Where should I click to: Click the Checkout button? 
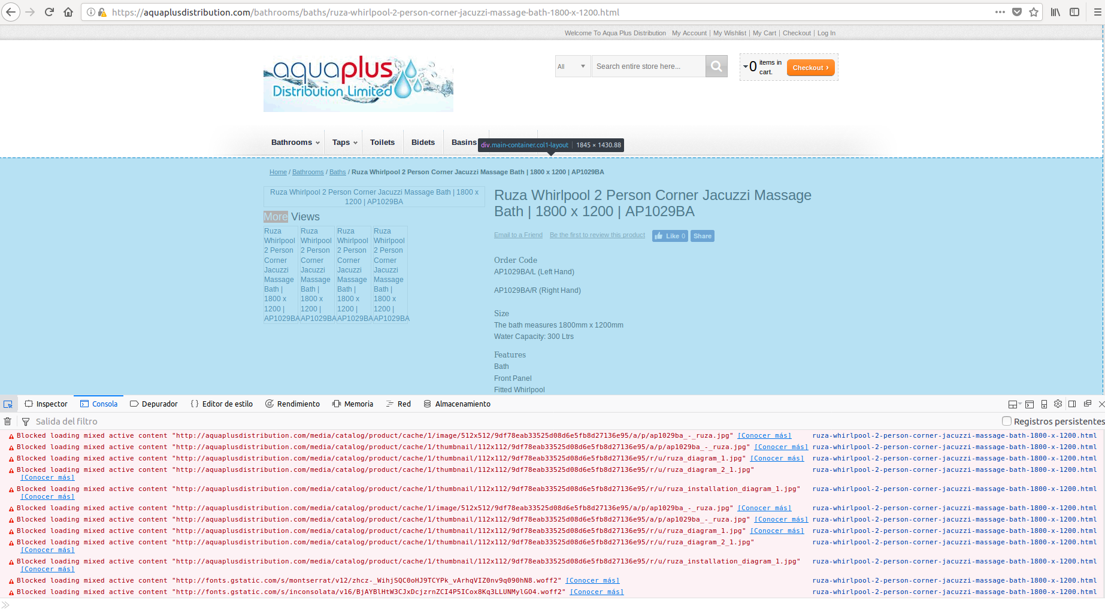pyautogui.click(x=810, y=67)
